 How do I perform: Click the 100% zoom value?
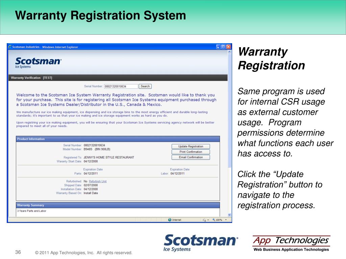(219, 220)
